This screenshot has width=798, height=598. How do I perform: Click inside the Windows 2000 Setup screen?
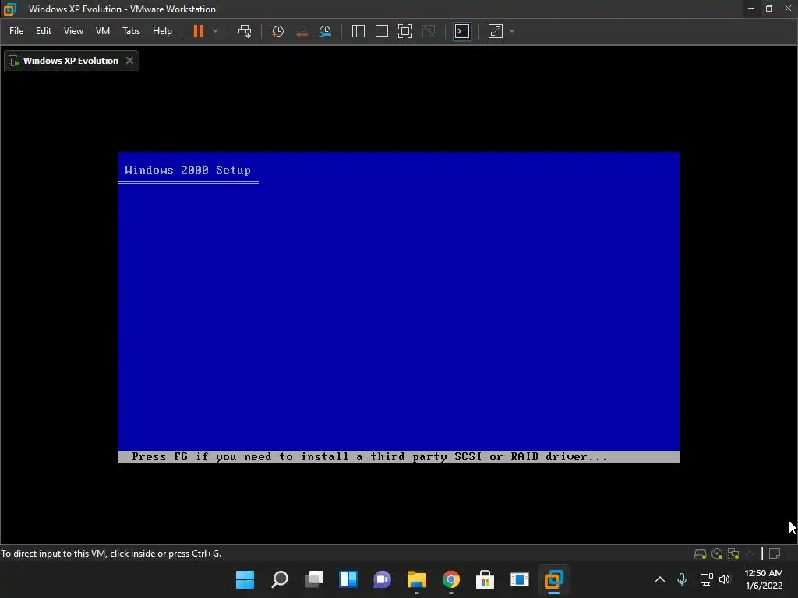pyautogui.click(x=398, y=307)
